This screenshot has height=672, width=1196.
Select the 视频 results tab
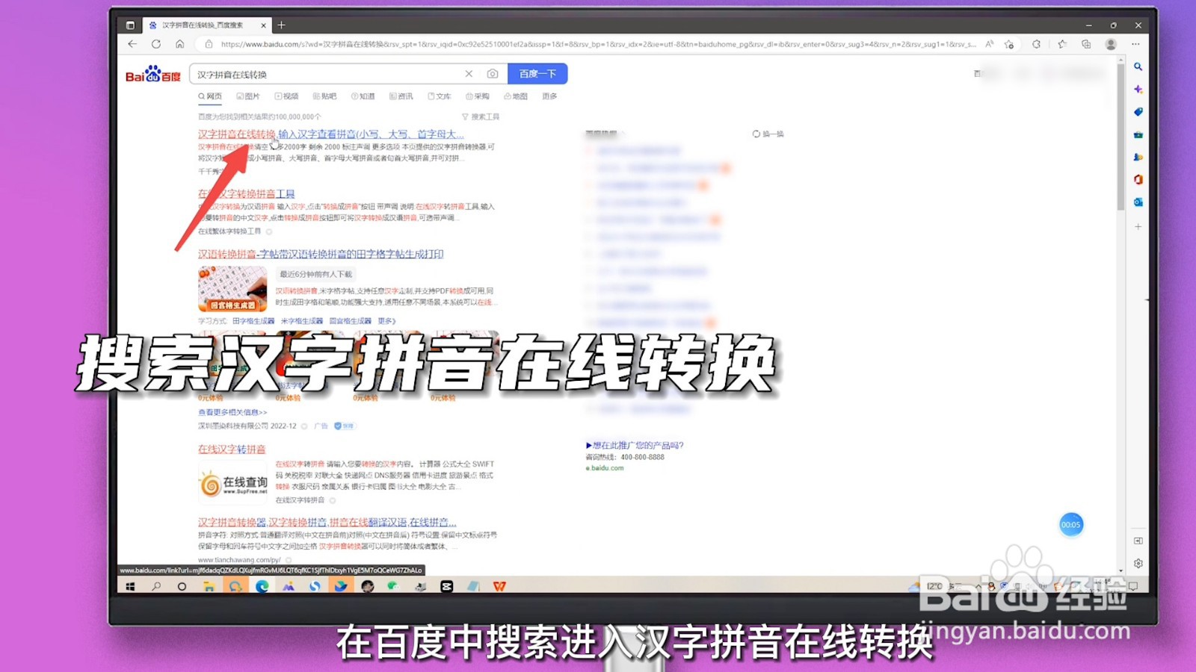click(286, 96)
